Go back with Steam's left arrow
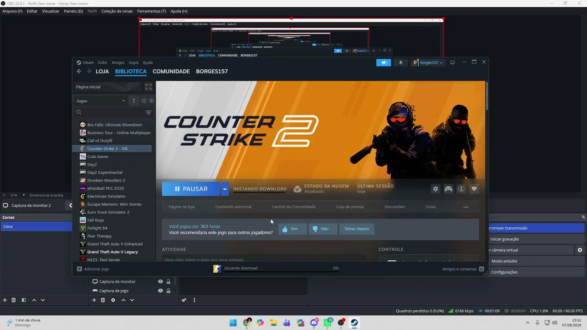 [x=79, y=71]
